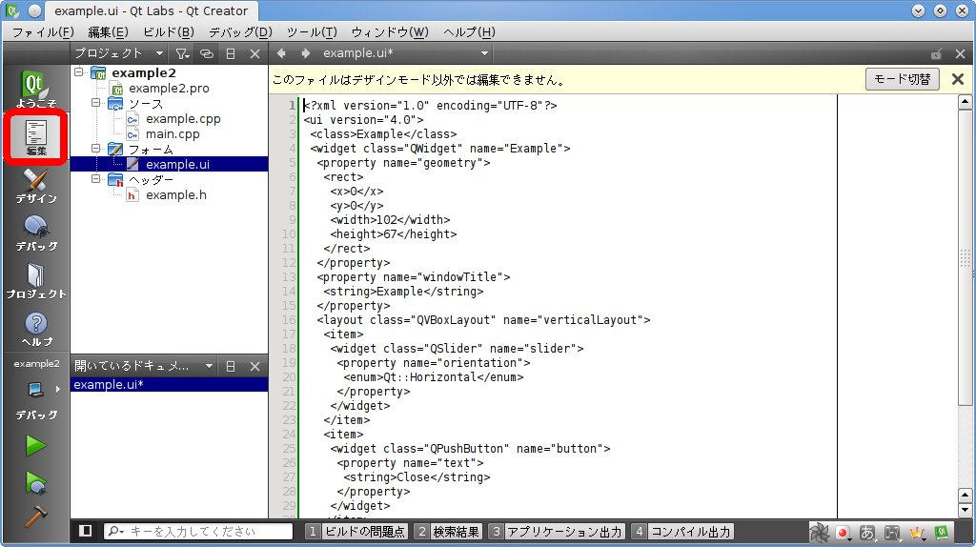Image resolution: width=976 pixels, height=547 pixels.
Task: Open the ようこそ (Welcome) mode
Action: pos(35,88)
